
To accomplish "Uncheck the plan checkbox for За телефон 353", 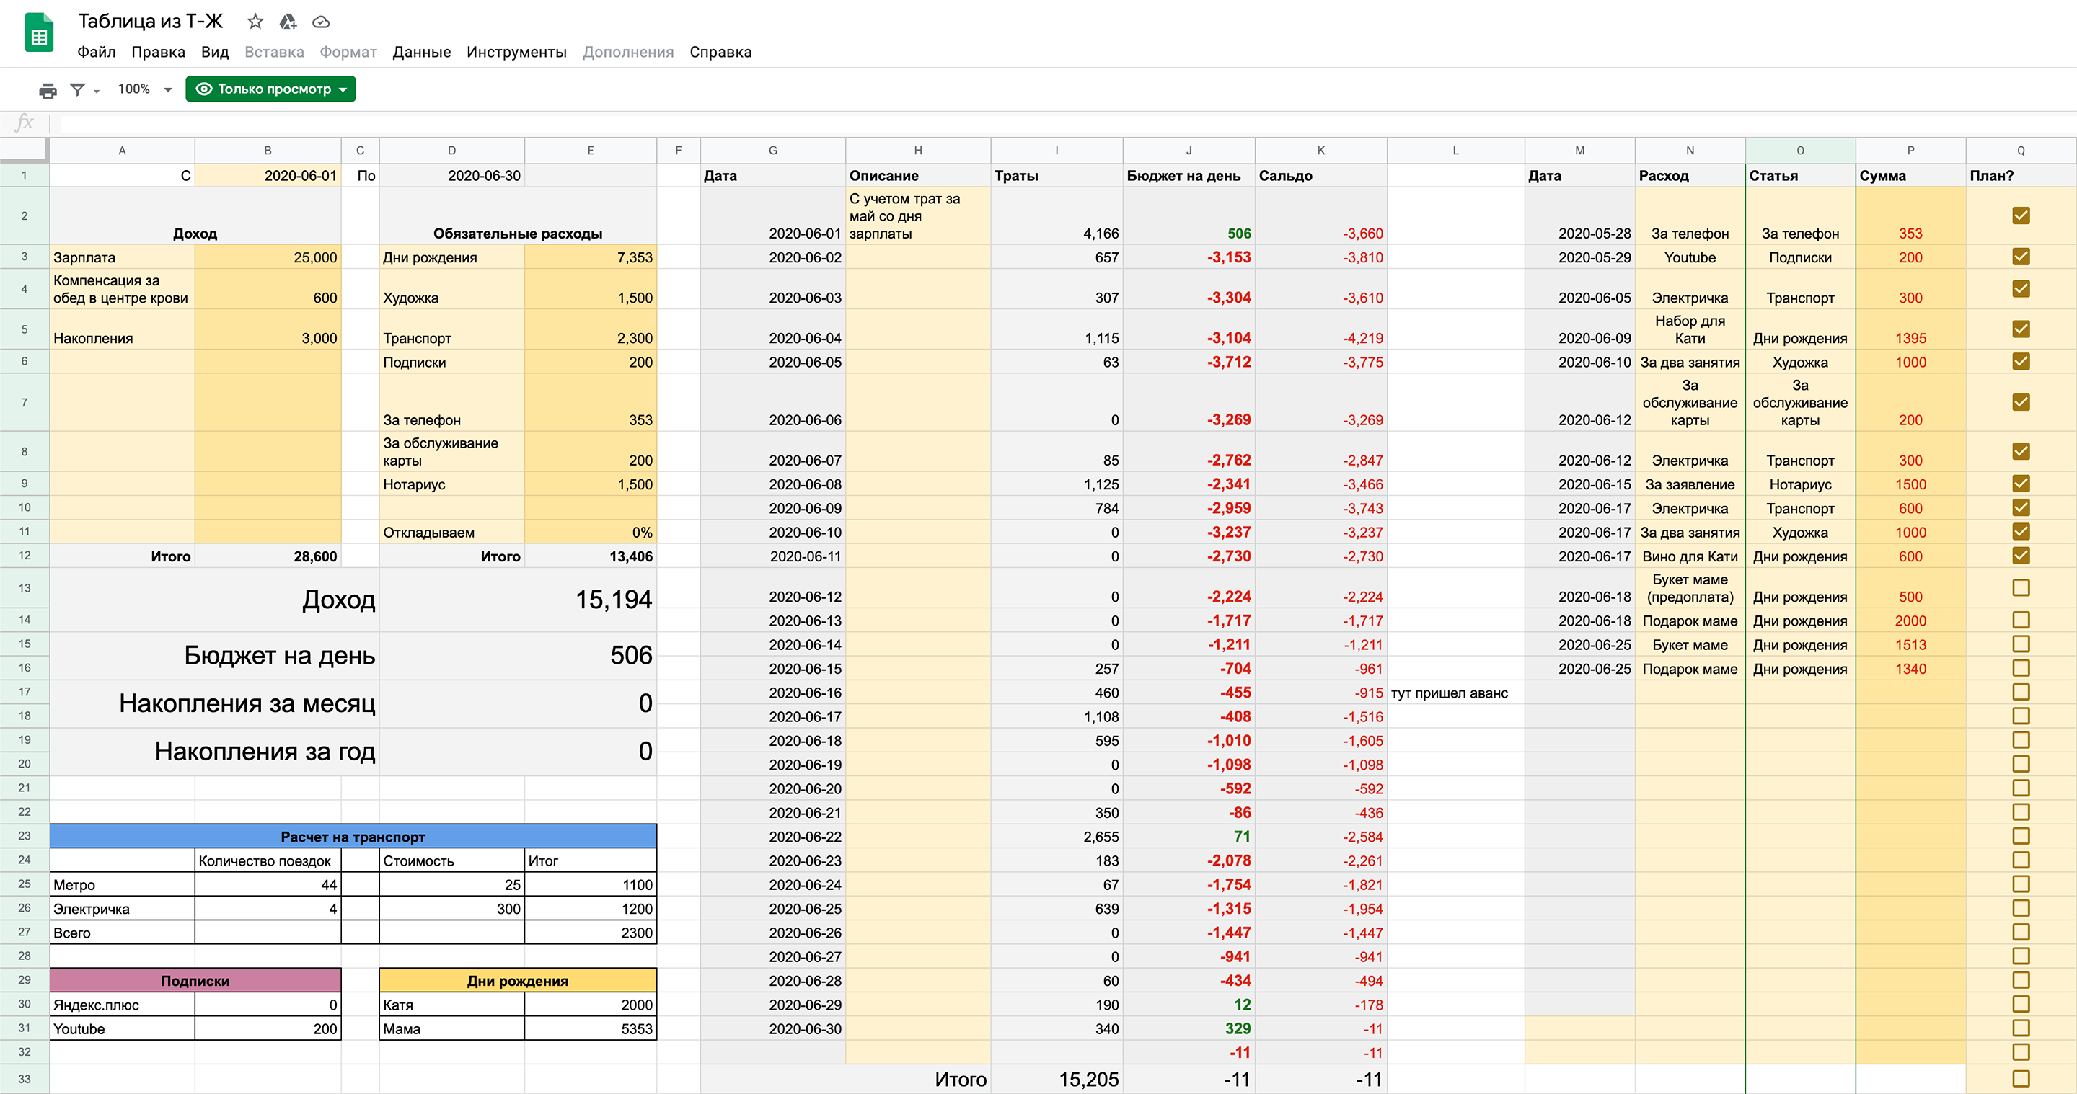I will [2021, 215].
